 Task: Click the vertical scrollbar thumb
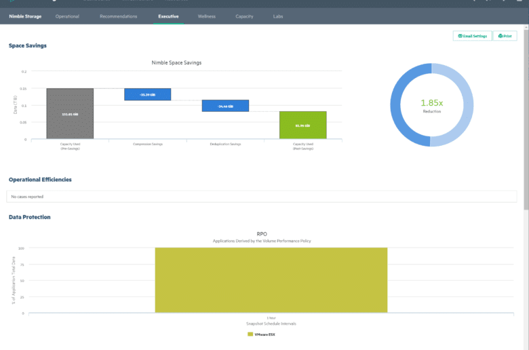click(526, 120)
